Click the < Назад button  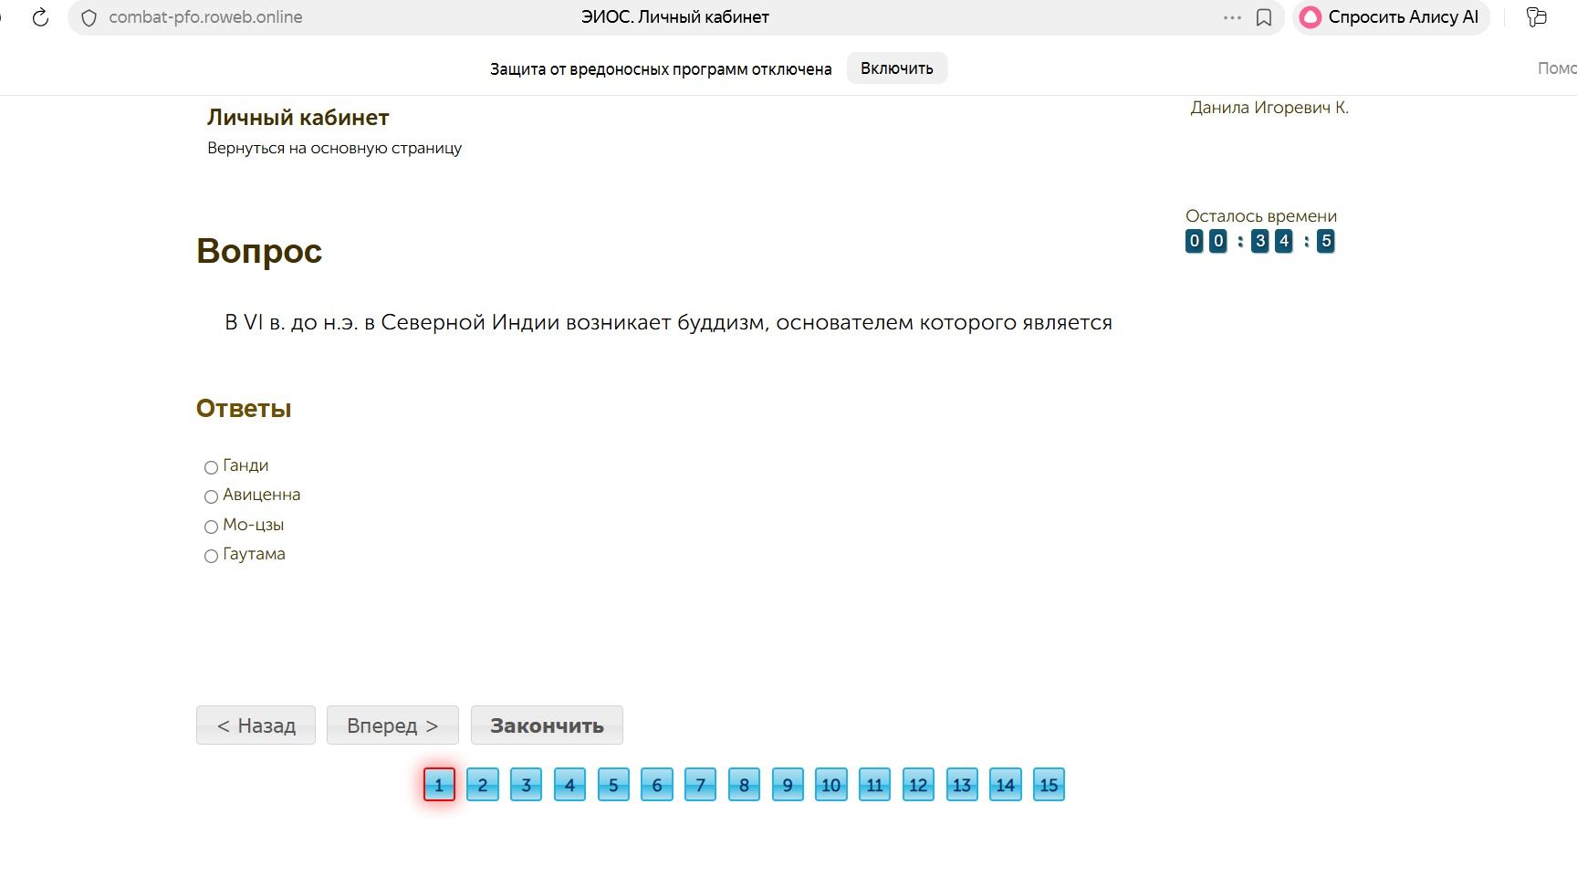256,725
